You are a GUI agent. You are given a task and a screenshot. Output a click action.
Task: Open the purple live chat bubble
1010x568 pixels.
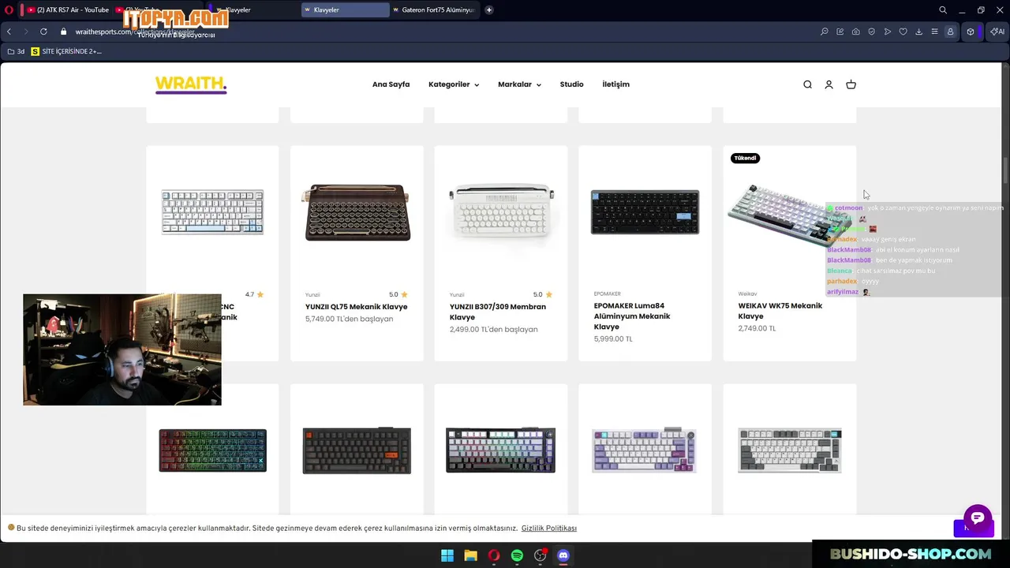click(x=978, y=518)
